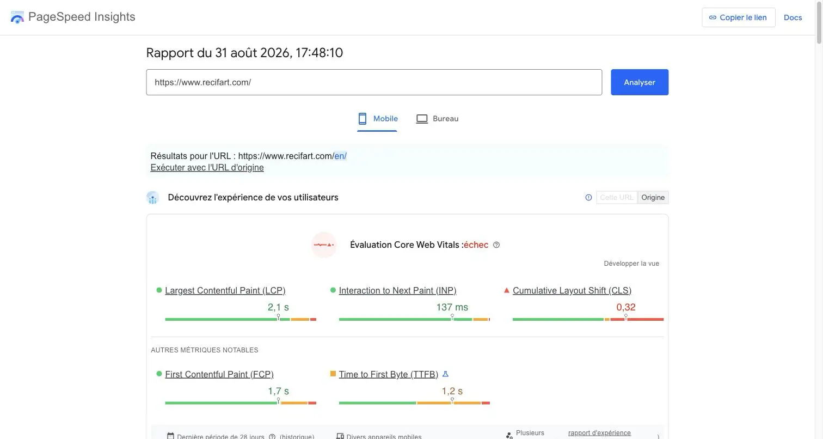The width and height of the screenshot is (823, 439).
Task: Click the INP value 137 ms
Action: (452, 307)
